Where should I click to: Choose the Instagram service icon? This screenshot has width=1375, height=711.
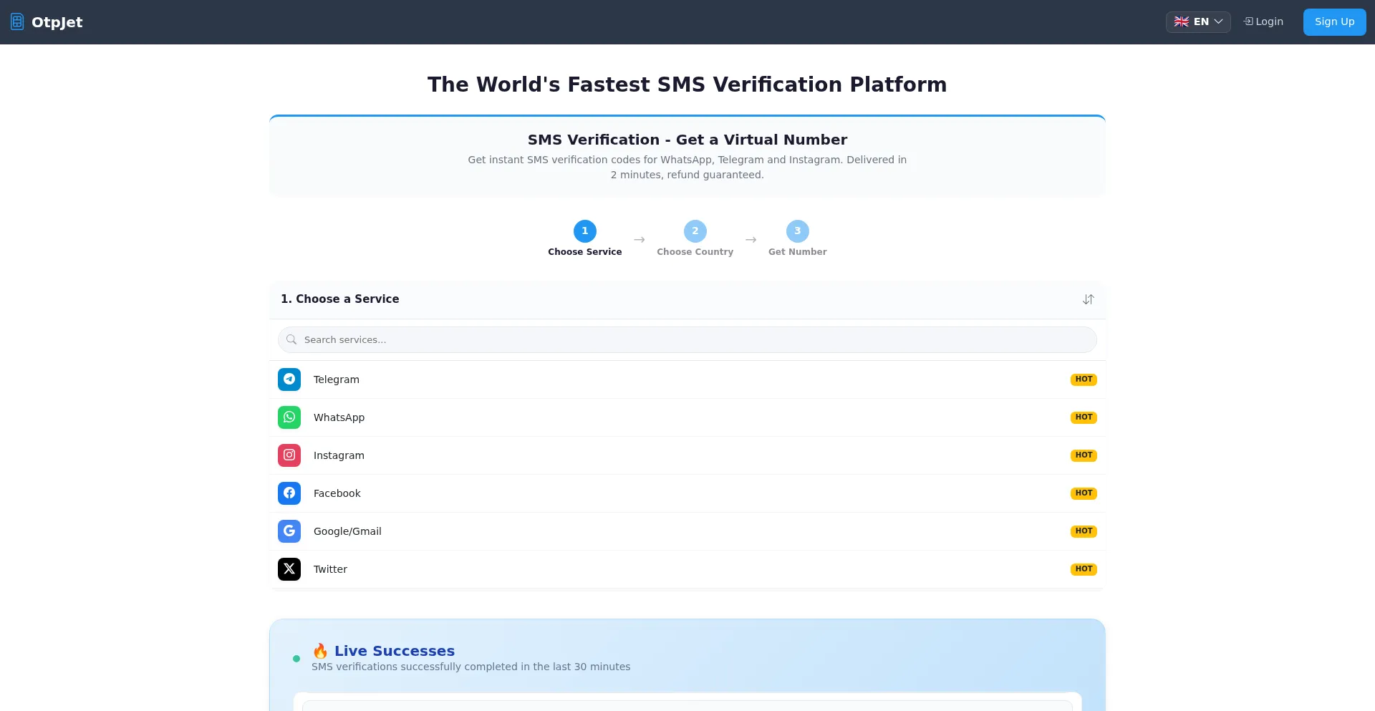289,455
